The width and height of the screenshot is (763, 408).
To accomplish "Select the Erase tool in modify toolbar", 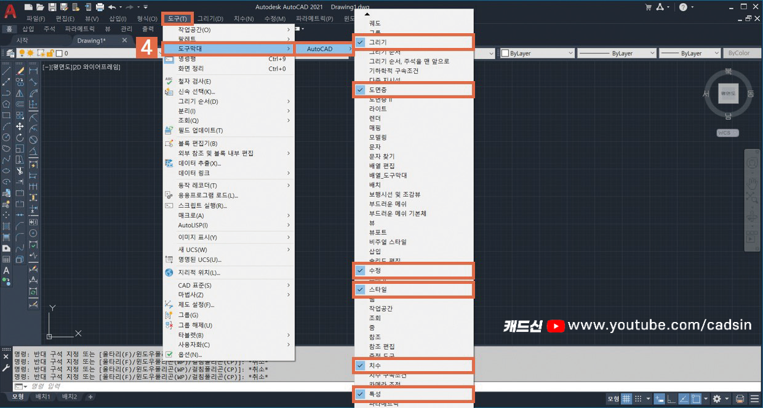I will (x=20, y=71).
